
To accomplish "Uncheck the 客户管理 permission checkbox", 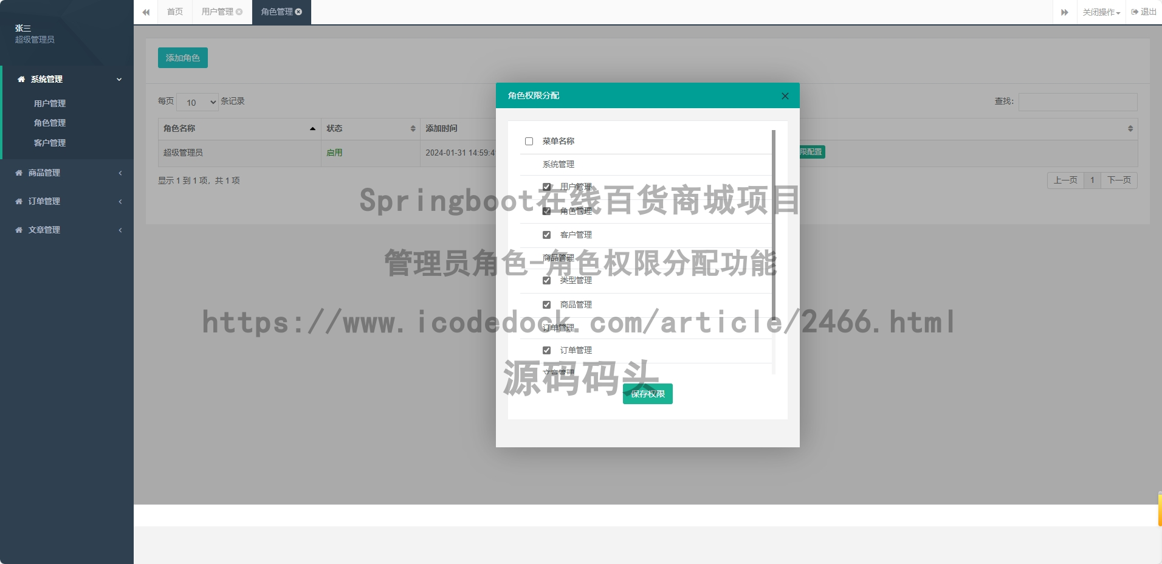I will coord(546,235).
